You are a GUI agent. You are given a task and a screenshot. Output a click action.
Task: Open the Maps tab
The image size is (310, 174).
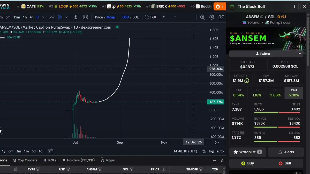(108, 160)
